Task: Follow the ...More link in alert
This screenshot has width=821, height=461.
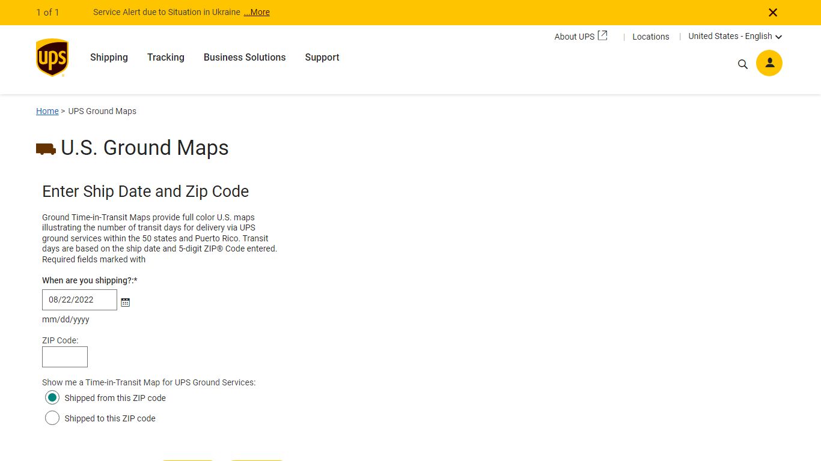Action: [x=257, y=12]
